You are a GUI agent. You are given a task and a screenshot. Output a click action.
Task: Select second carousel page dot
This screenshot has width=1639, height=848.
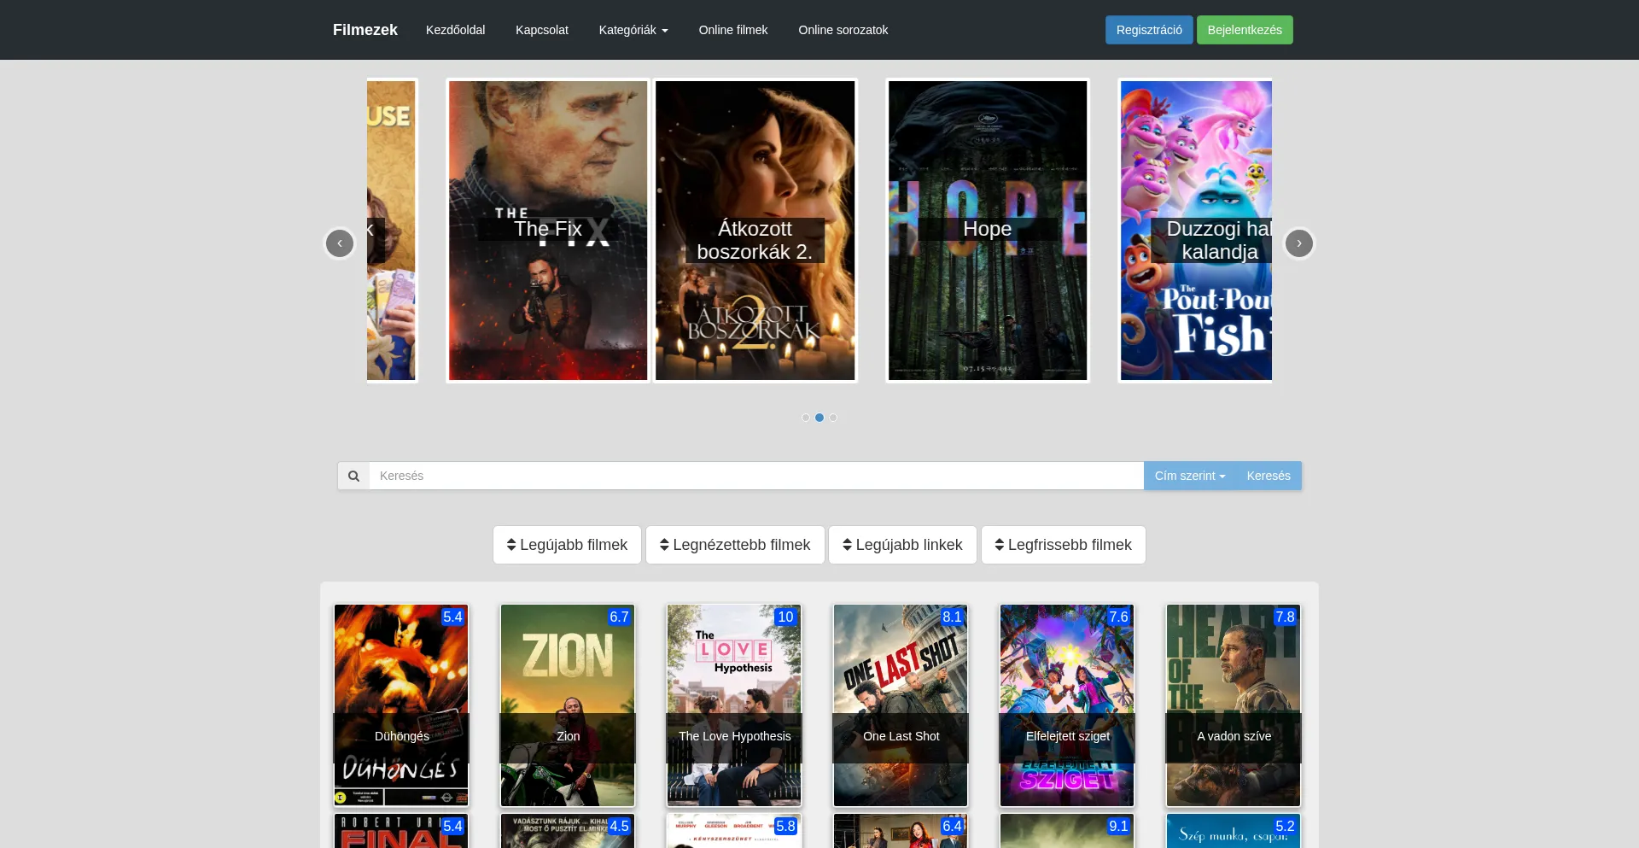[819, 418]
